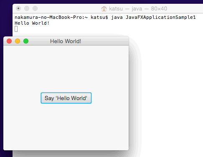Click the Terminal title 'katsu — java — 80×40'
The height and width of the screenshot is (157, 203).
coord(138,9)
